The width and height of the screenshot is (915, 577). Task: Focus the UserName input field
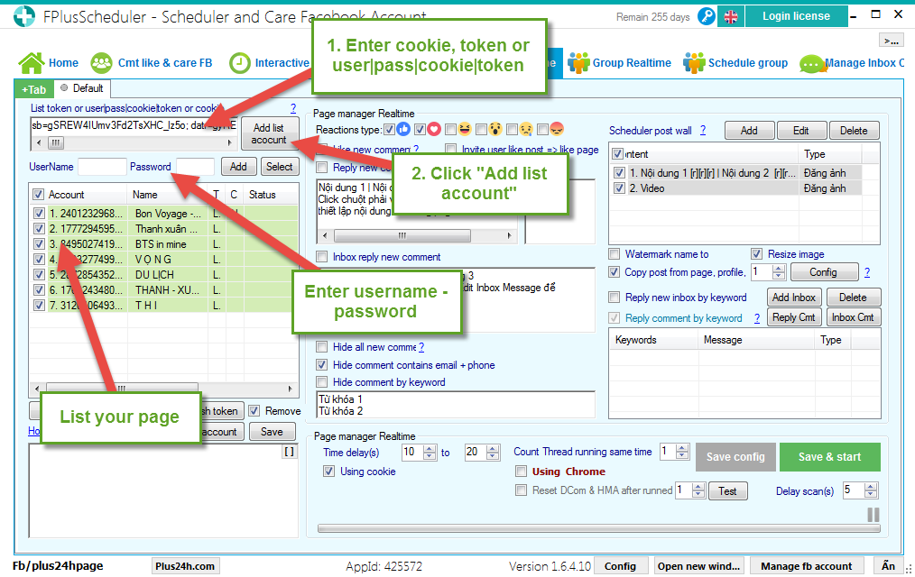pyautogui.click(x=102, y=167)
